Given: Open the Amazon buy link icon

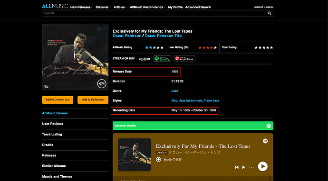Looking at the screenshot, I should point(145,59).
